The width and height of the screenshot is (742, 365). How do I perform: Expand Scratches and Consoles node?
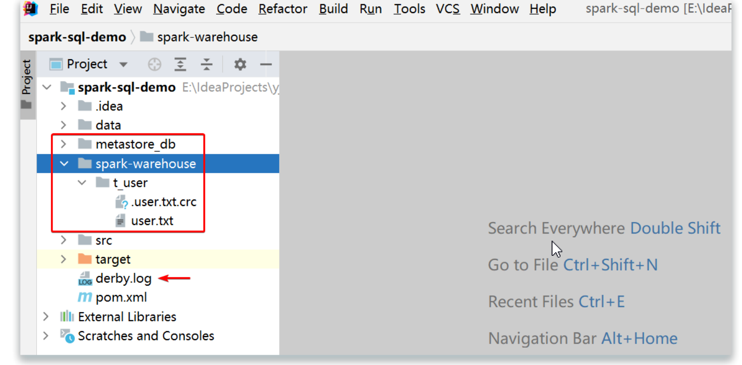(x=46, y=336)
